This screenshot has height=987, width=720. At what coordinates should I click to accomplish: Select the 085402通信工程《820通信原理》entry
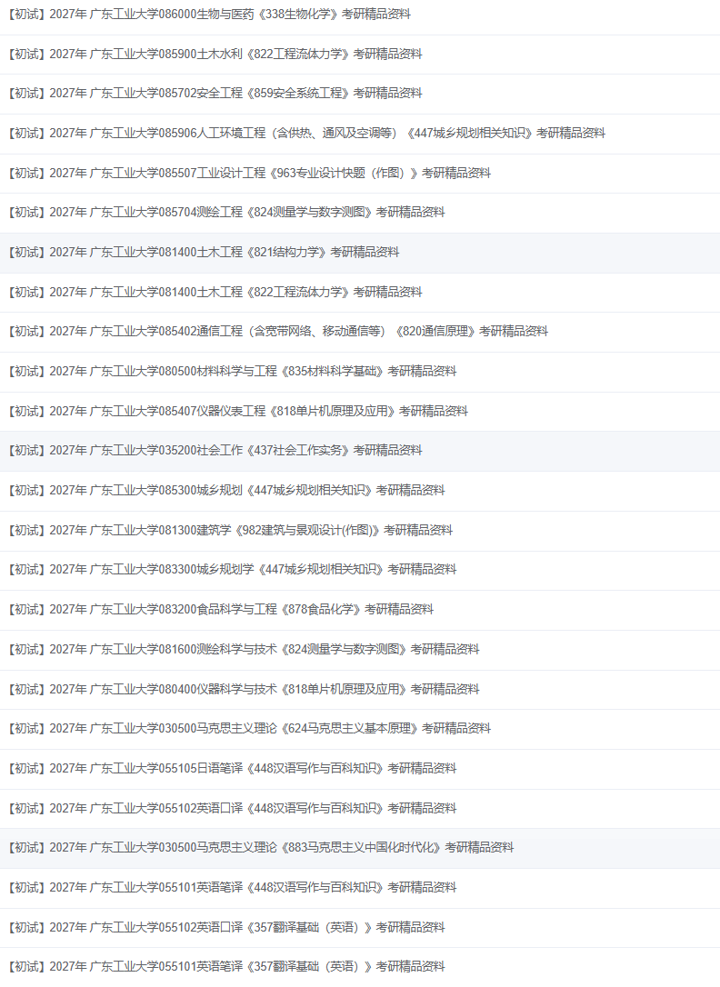278,331
